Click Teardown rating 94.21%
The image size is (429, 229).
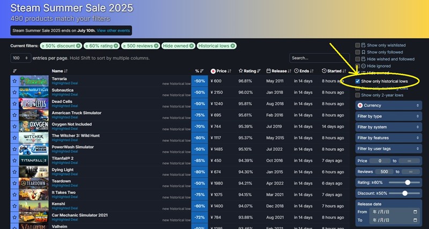246,184
